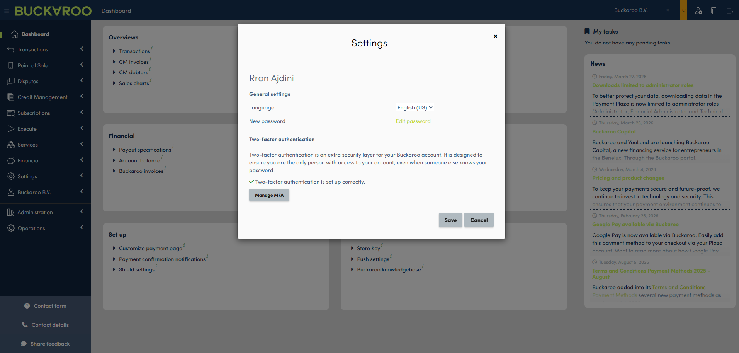Open the Dashboard menu item
The image size is (739, 353).
click(x=46, y=34)
